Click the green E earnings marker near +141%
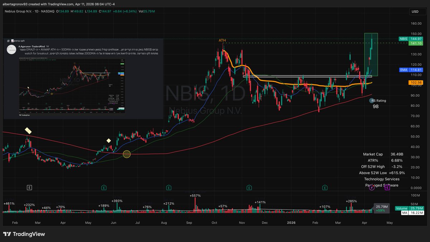This screenshot has height=242, width=430. (x=249, y=187)
